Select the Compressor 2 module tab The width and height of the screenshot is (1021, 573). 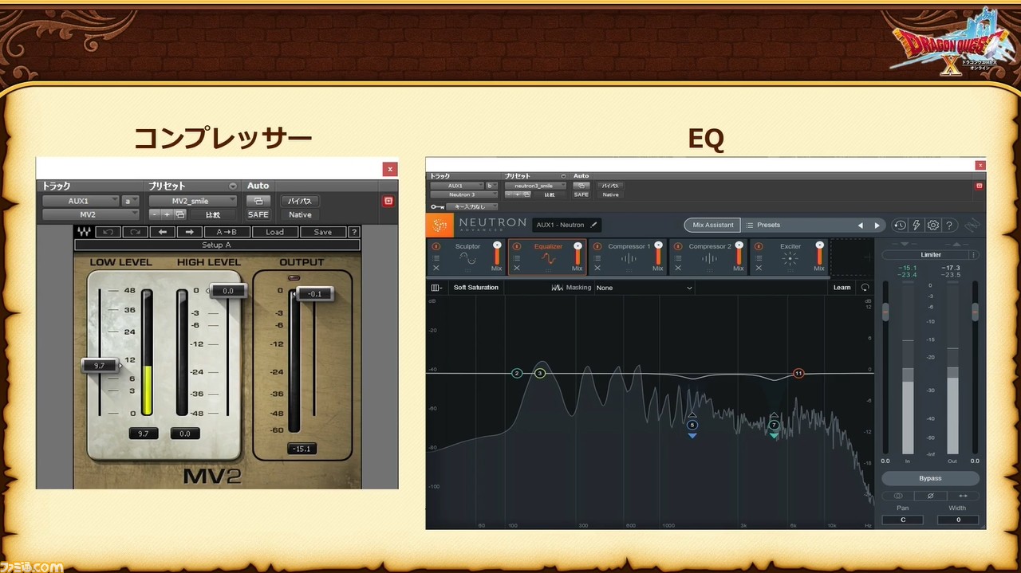click(708, 257)
